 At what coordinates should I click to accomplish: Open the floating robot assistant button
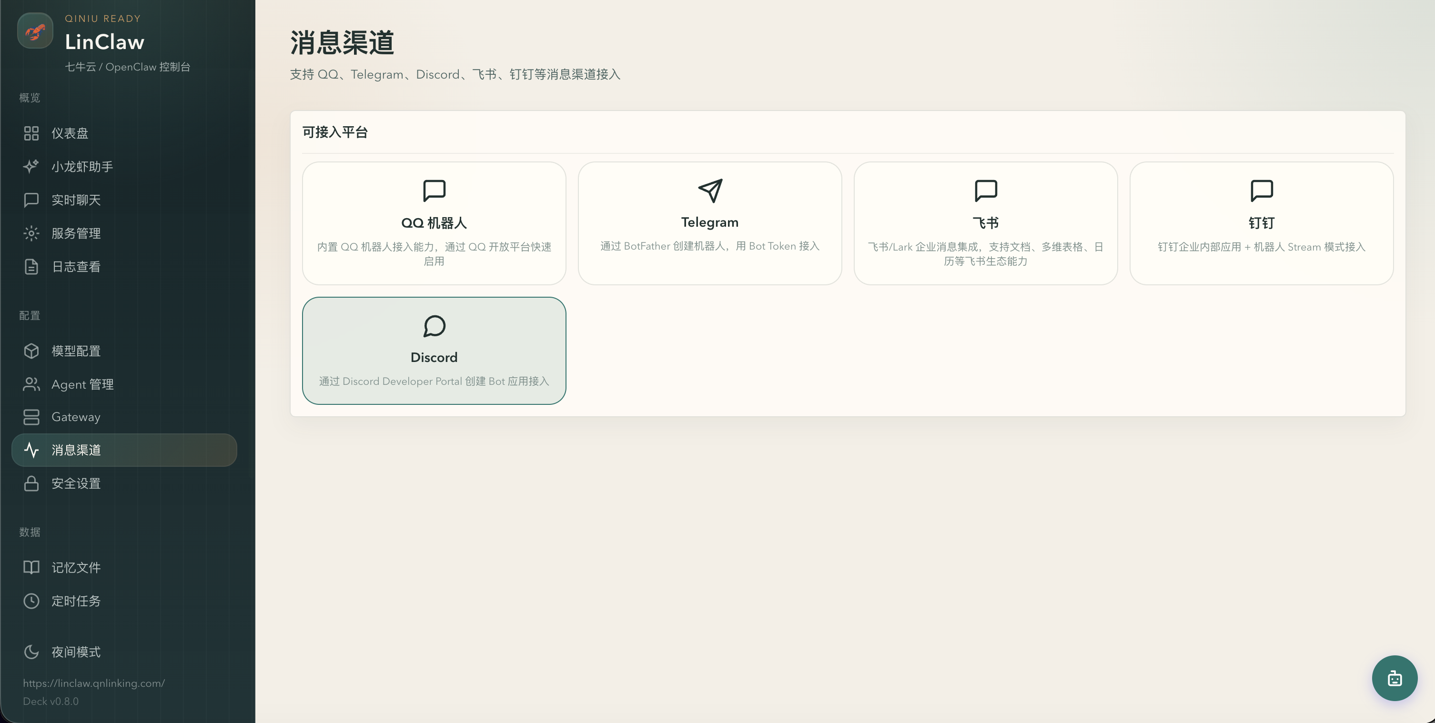pos(1395,678)
